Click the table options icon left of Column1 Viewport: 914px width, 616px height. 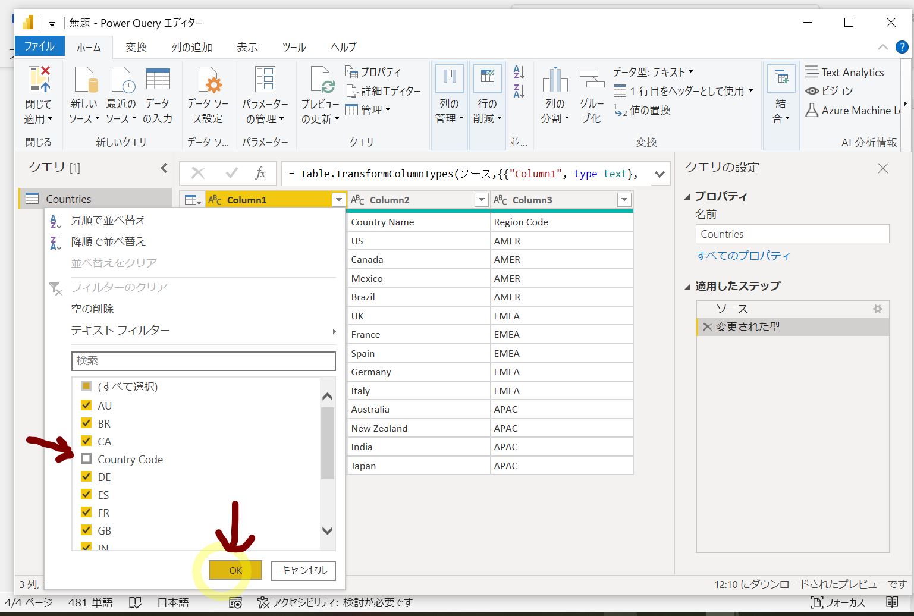click(191, 200)
